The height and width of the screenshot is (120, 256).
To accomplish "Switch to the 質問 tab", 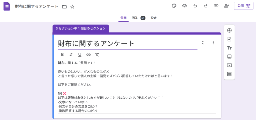I will click(x=123, y=18).
